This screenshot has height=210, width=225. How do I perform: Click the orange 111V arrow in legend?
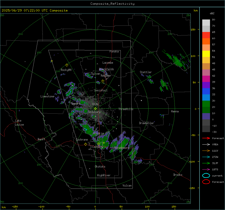[x=206, y=151]
